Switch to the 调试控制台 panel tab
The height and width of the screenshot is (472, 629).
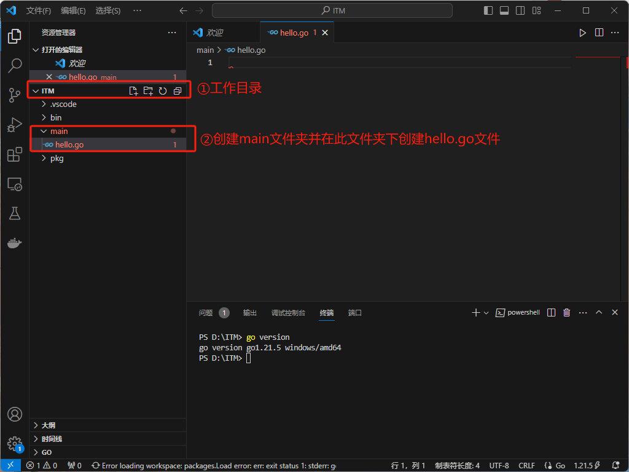[x=288, y=313]
